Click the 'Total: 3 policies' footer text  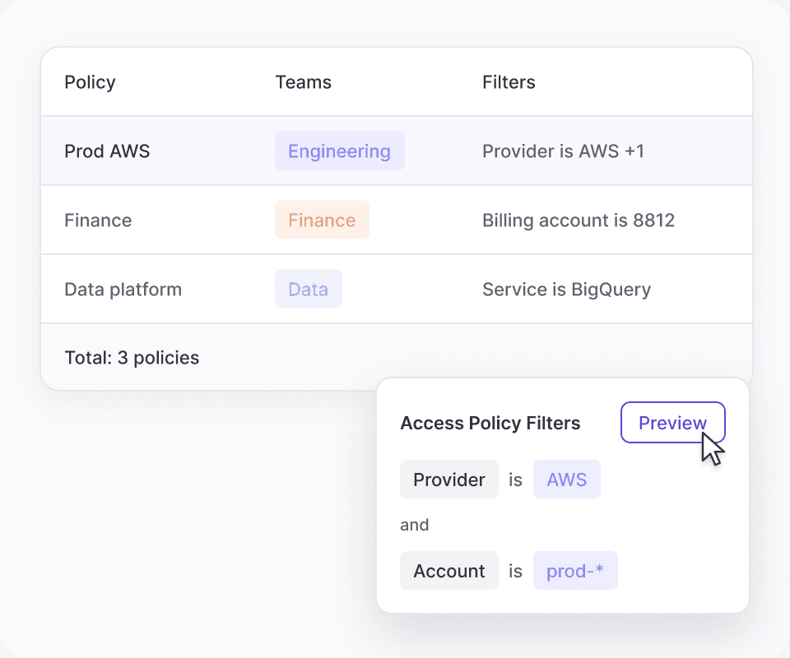click(x=132, y=358)
